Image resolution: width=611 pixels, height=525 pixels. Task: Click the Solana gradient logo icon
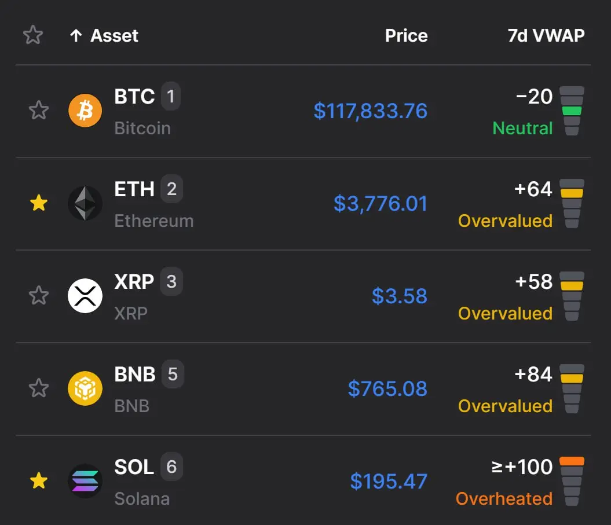click(x=85, y=481)
